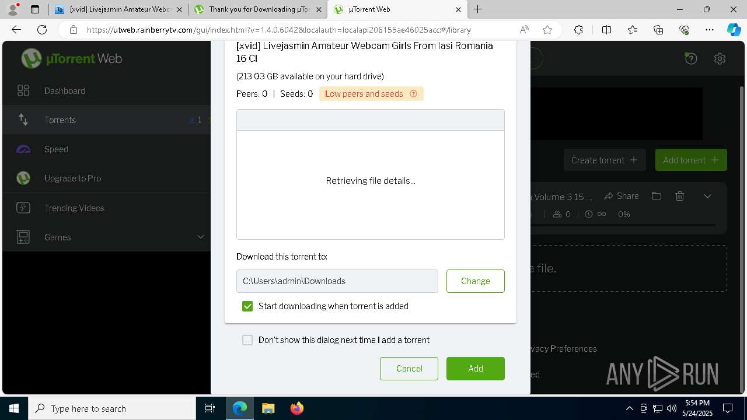Check Don't show this dialog next time
Screen dimensions: 747x420
click(247, 340)
